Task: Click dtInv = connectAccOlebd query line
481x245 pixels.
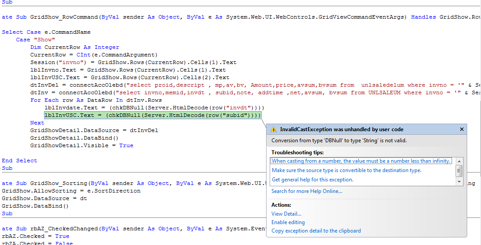Action: coord(255,92)
